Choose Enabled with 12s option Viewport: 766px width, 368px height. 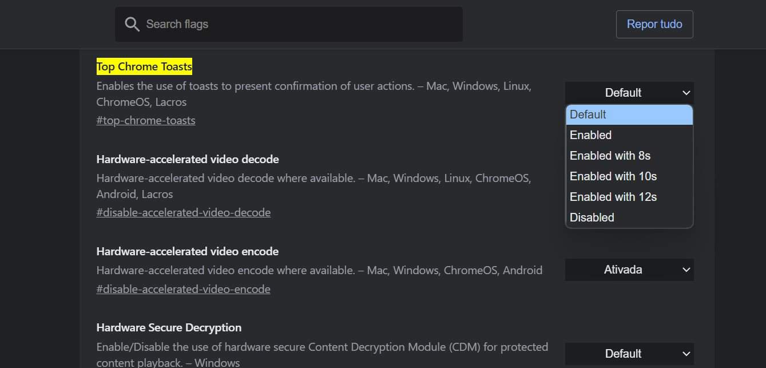coord(629,197)
